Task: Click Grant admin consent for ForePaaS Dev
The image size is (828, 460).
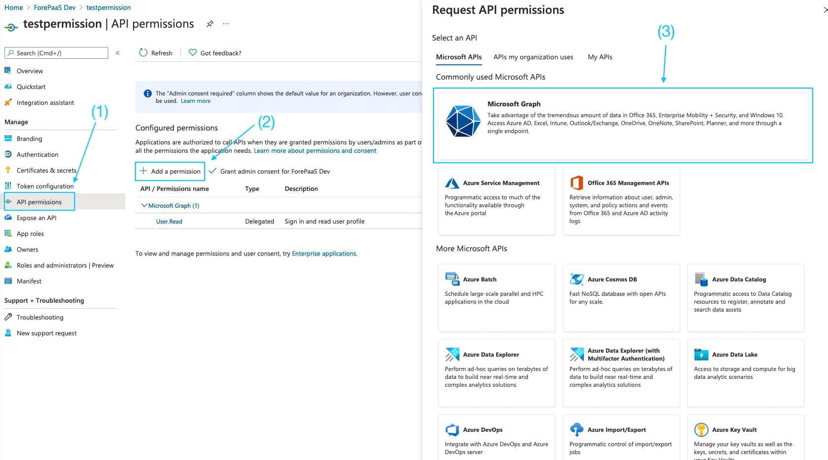Action: pos(269,171)
